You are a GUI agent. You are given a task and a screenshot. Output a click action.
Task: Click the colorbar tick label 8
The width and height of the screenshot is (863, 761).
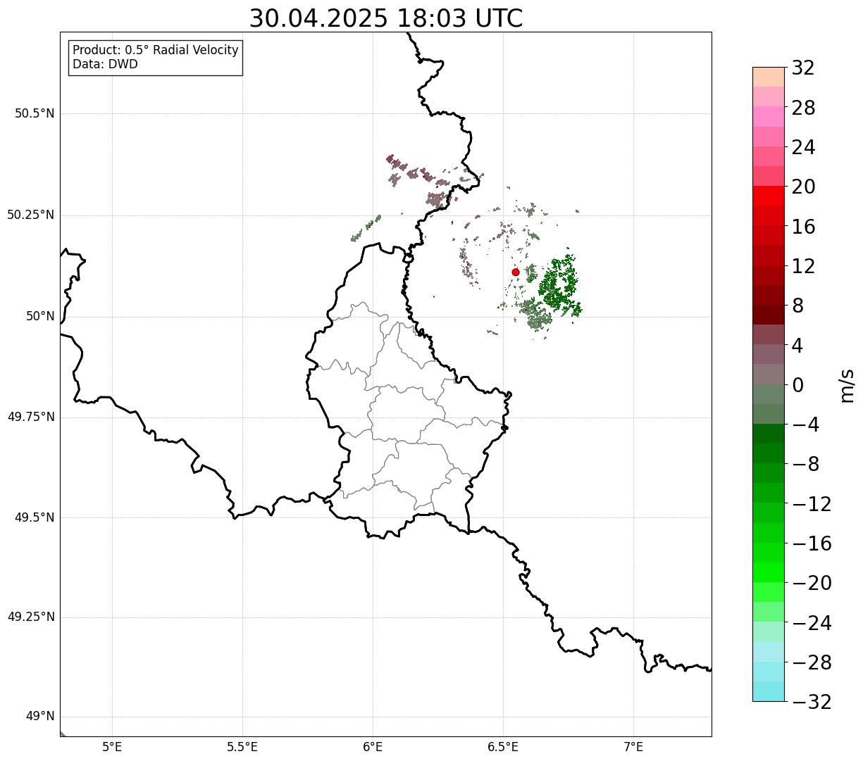(x=797, y=306)
